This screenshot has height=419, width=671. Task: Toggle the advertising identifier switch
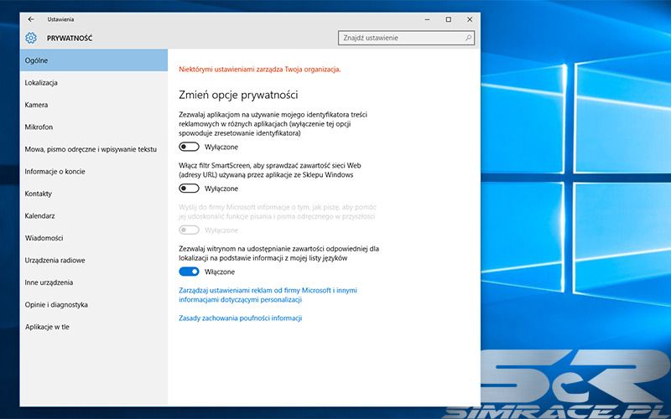189,147
